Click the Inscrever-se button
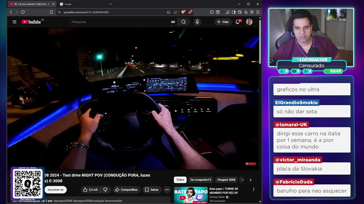 (x=55, y=190)
